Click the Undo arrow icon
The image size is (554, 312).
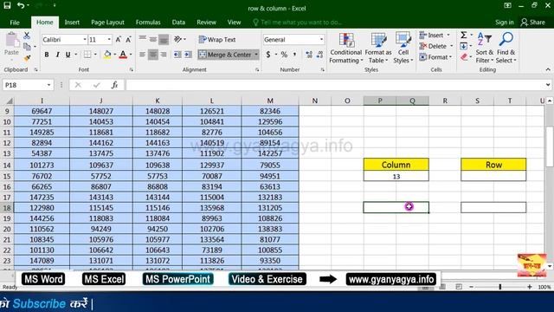pos(21,5)
